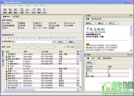
Task: Open the 标签 (Tags) toolbar icon
Action: coord(22,11)
